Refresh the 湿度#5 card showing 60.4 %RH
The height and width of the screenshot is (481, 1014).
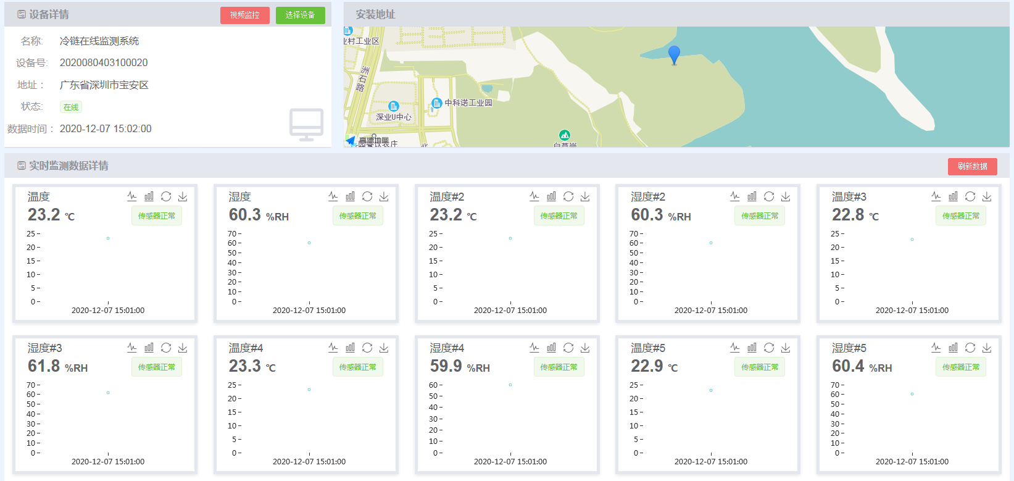click(970, 348)
